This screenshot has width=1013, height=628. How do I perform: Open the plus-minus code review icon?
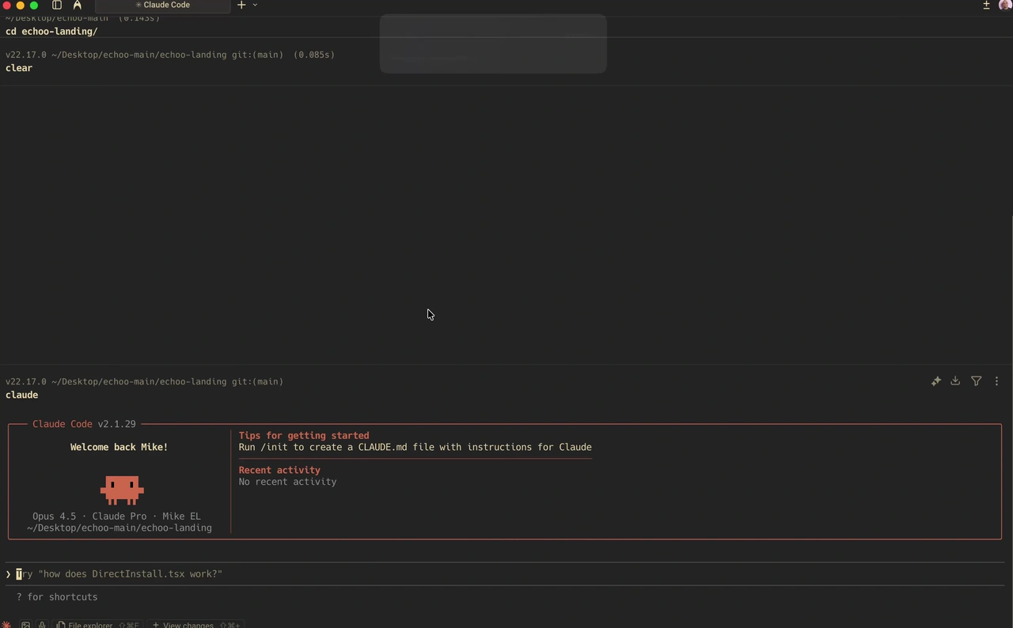pyautogui.click(x=986, y=5)
